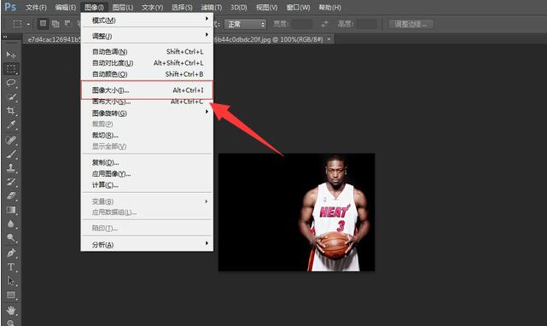This screenshot has width=547, height=326.
Task: Select the Rectangular Marquee tool in toolbox
Action: 11,69
